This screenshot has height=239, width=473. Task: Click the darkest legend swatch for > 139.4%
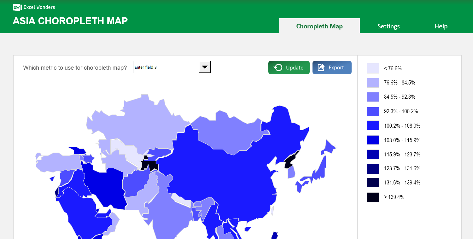click(373, 197)
